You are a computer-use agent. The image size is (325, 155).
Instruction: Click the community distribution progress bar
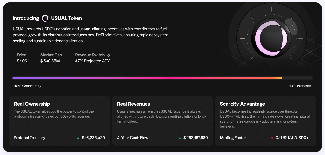pyautogui.click(x=147, y=78)
